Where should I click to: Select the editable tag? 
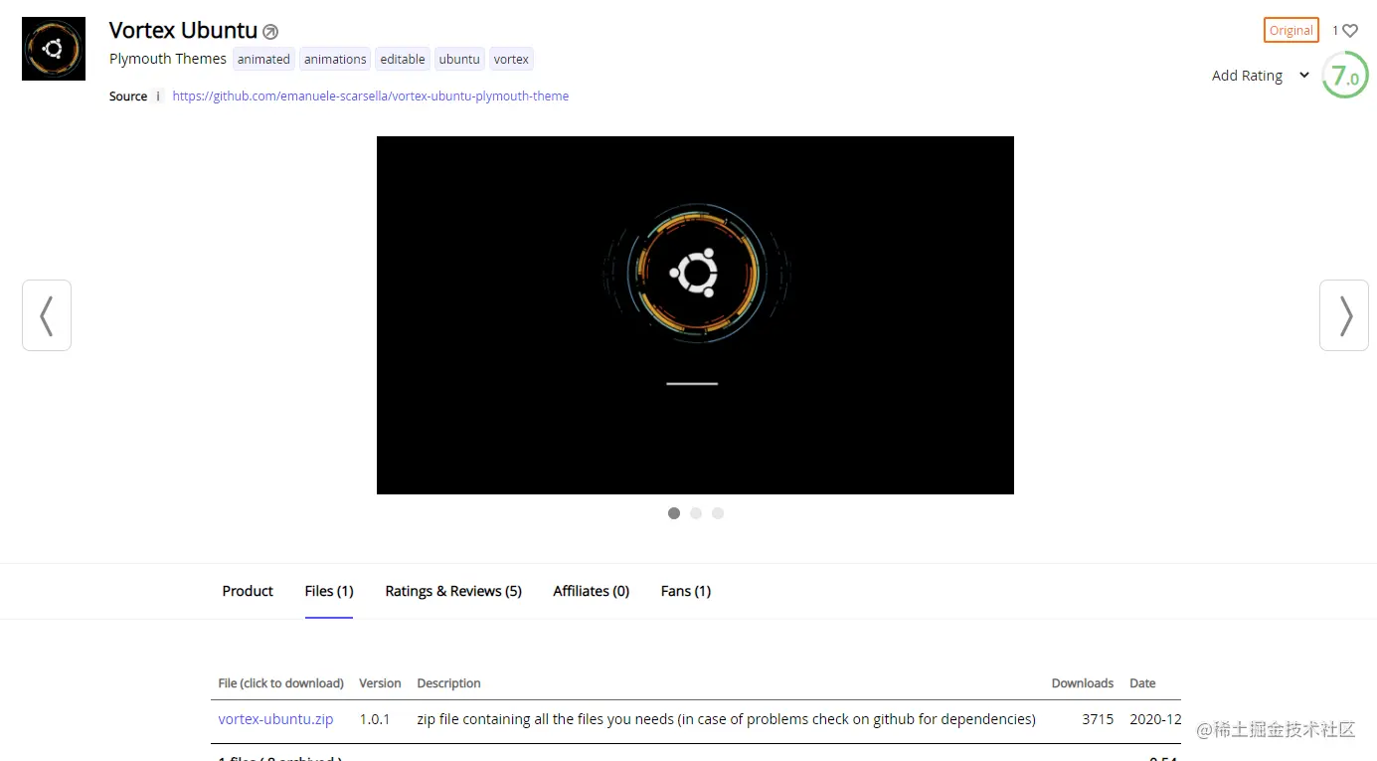[403, 60]
